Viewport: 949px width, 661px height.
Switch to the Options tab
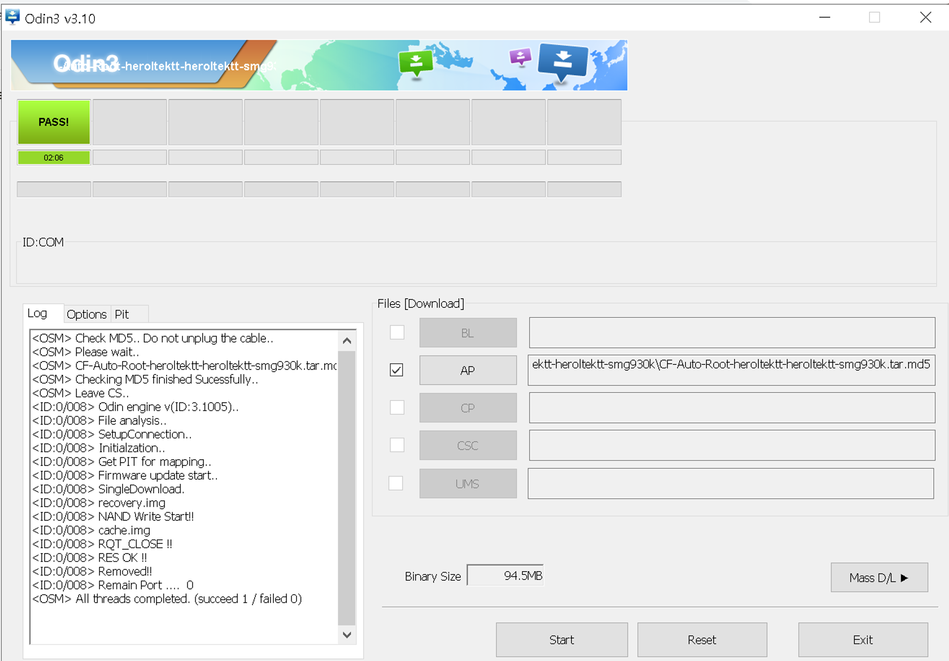(x=86, y=314)
